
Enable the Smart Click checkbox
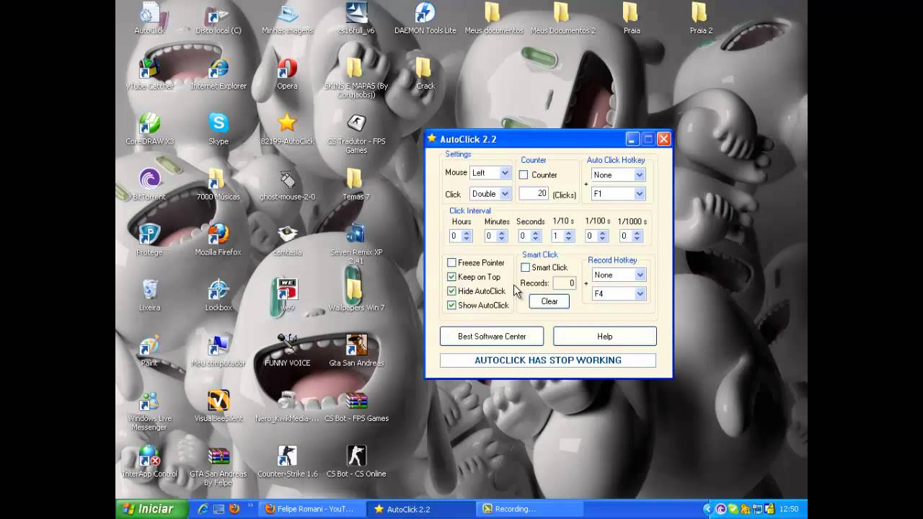526,267
